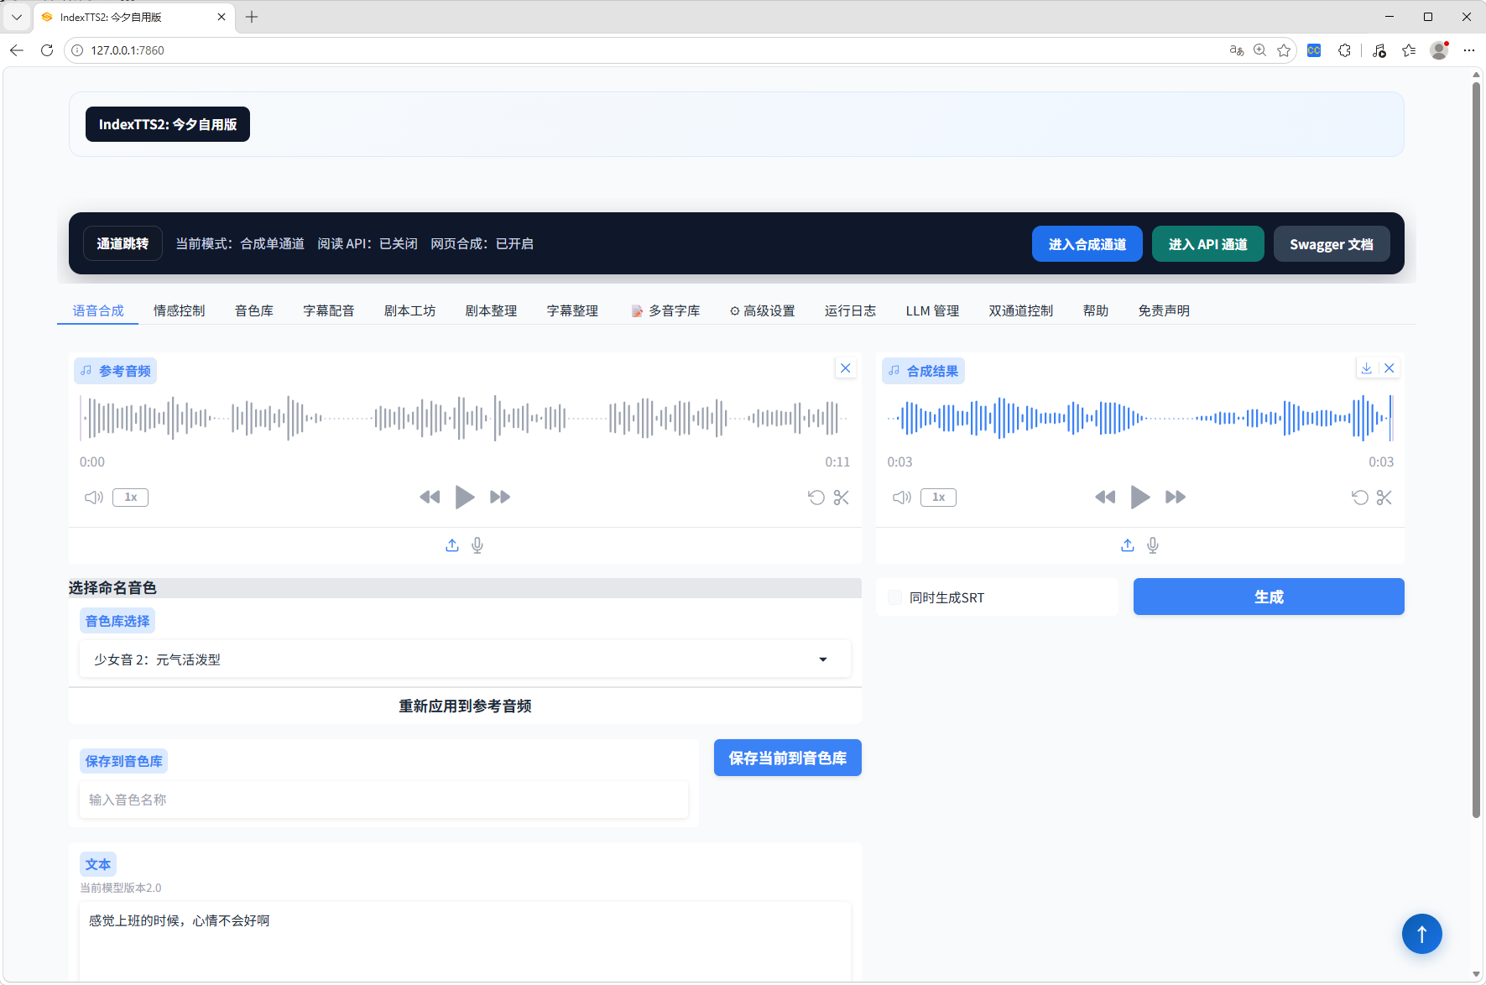The image size is (1486, 985).
Task: Click 保存当前到音色库 button
Action: tap(788, 758)
